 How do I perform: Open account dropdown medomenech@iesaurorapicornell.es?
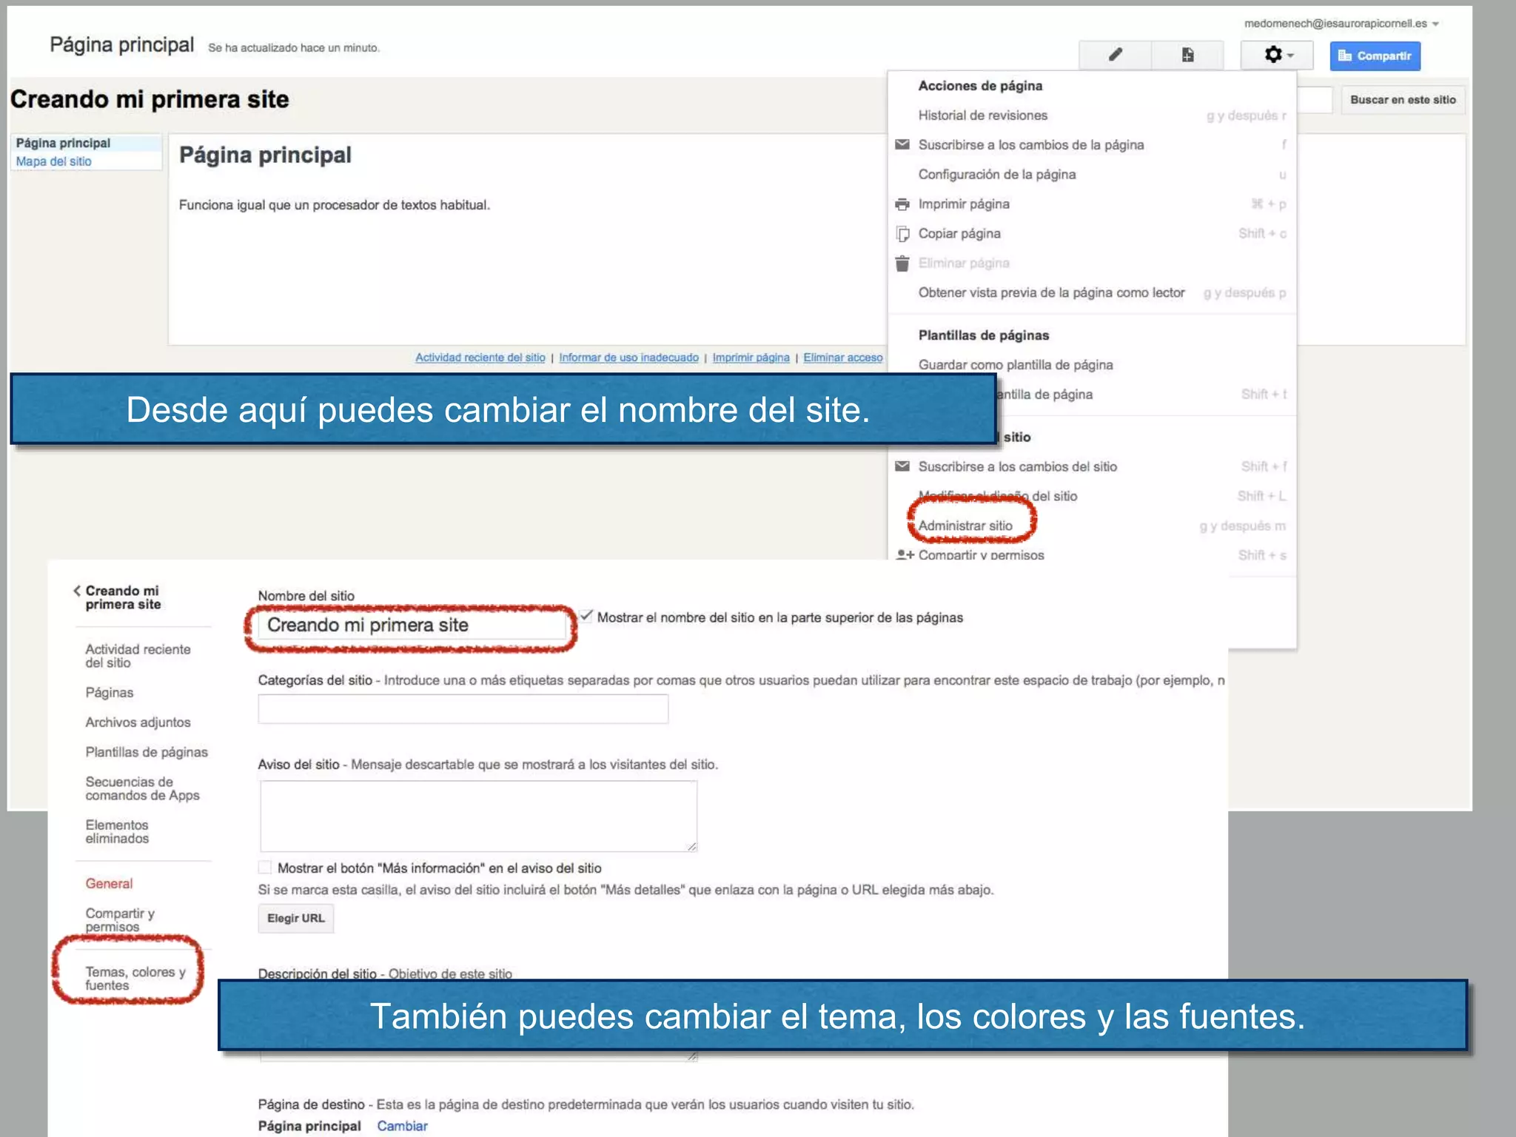coord(1341,24)
